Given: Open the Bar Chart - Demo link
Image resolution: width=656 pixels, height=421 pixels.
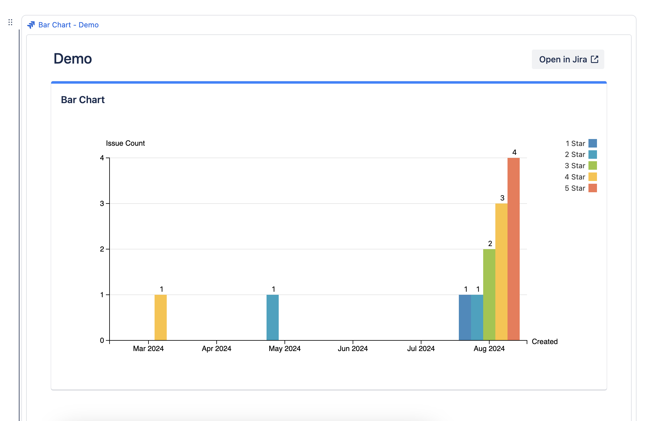Looking at the screenshot, I should [68, 25].
